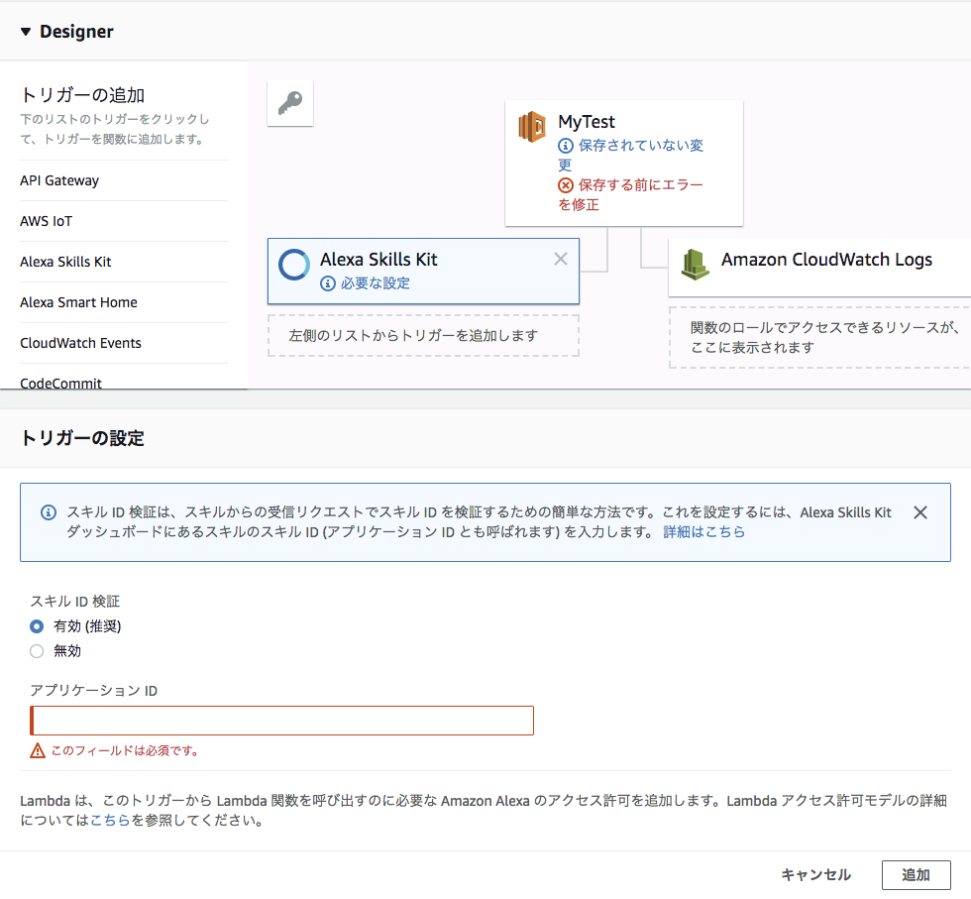Click error icon beside 保存する前にエラーを修正
Image resolution: width=971 pixels, height=899 pixels.
click(566, 185)
